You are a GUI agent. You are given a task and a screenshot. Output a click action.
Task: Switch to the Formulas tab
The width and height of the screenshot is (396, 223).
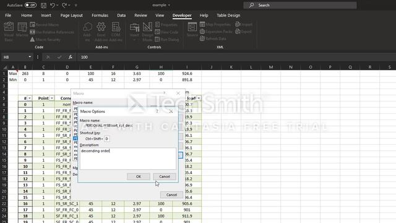tap(100, 15)
